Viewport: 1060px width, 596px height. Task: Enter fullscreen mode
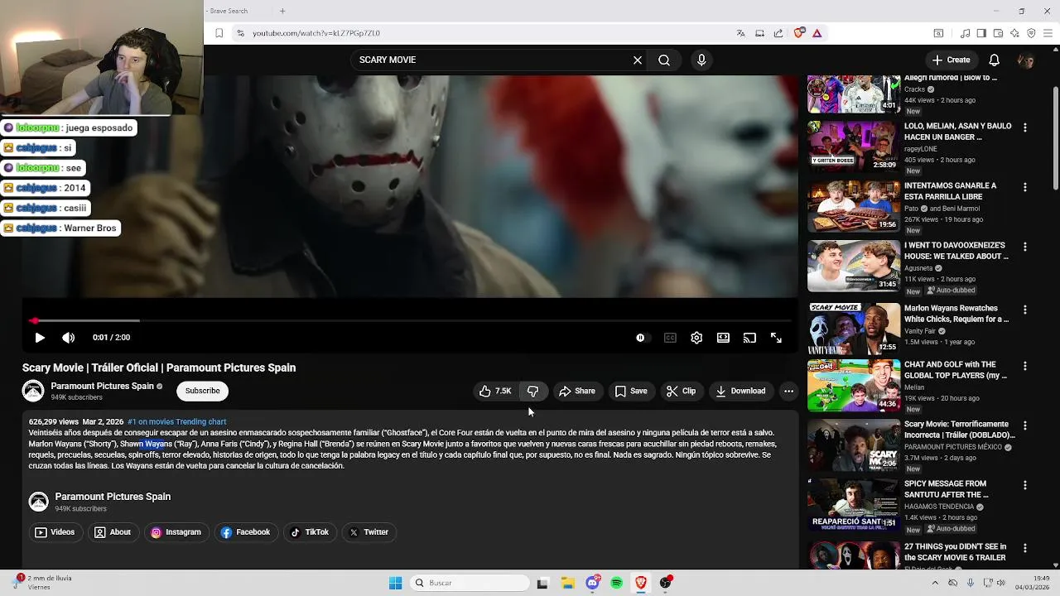pyautogui.click(x=776, y=338)
